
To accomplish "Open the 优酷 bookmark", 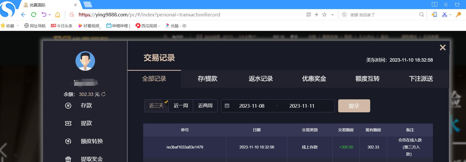I will (176, 26).
